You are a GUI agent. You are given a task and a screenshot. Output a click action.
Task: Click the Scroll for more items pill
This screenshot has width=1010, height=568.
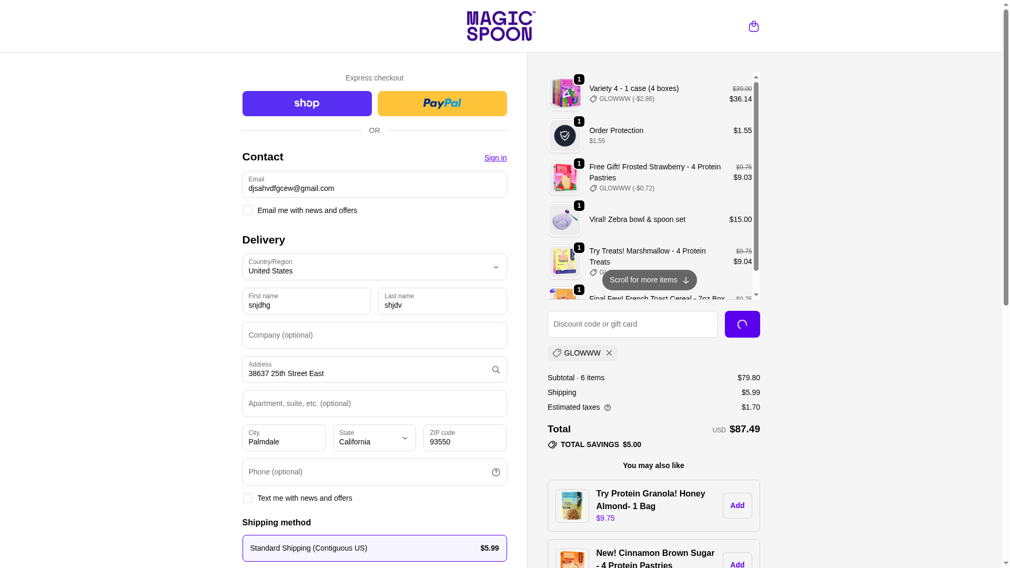(x=649, y=280)
